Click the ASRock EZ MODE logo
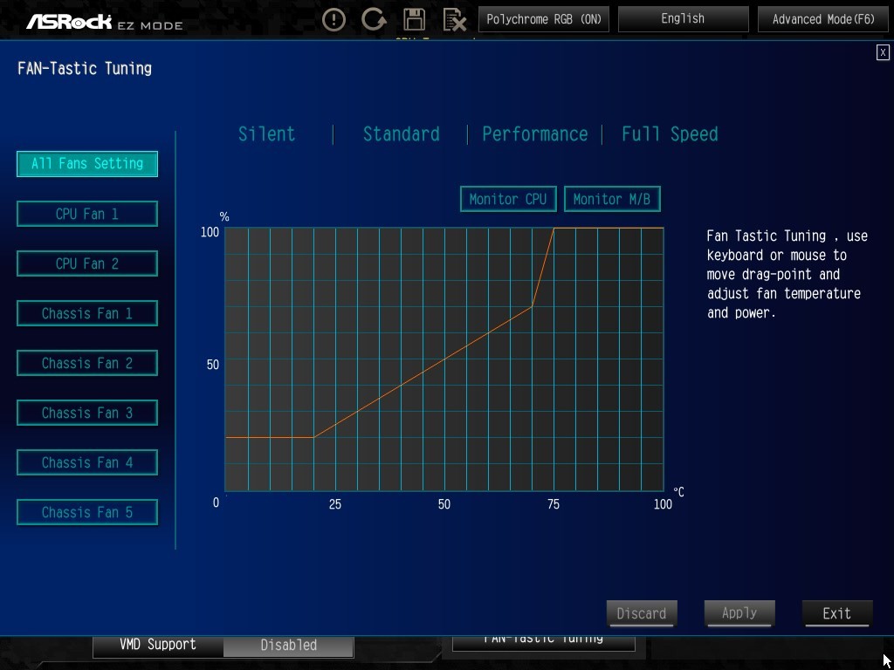This screenshot has width=894, height=670. click(105, 22)
